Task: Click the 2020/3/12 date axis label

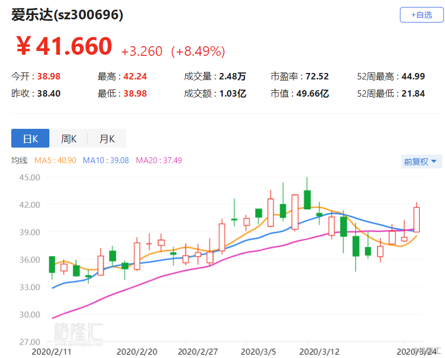Action: coord(319,352)
